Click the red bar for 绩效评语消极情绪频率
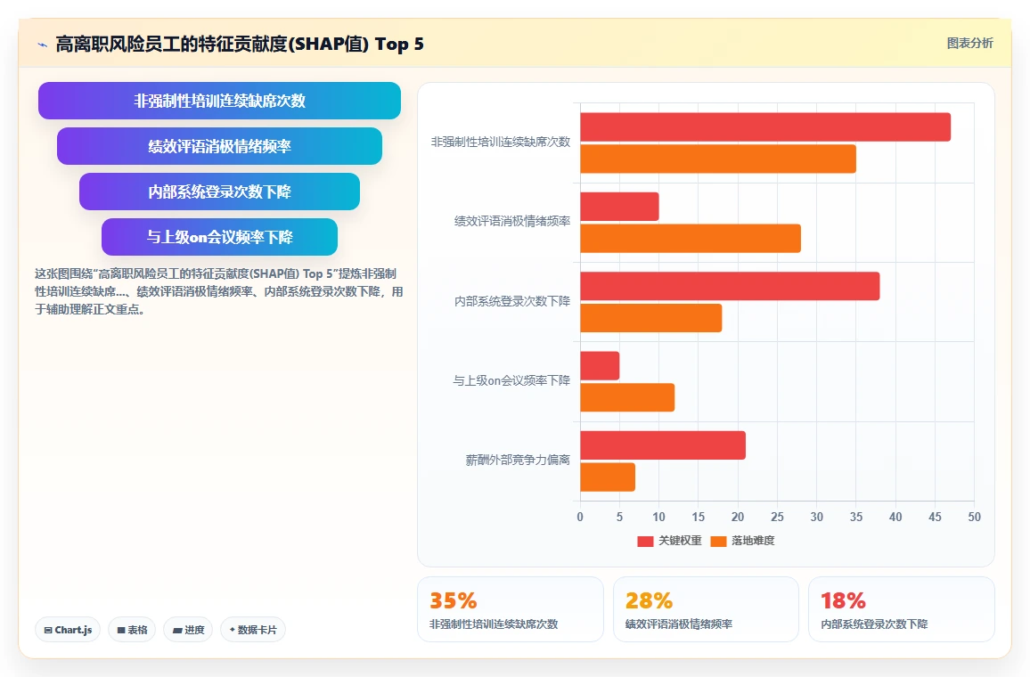 [619, 207]
